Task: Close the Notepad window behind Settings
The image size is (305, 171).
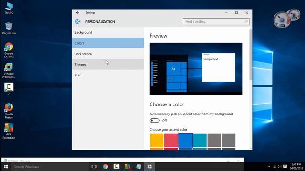Action: click(238, 161)
